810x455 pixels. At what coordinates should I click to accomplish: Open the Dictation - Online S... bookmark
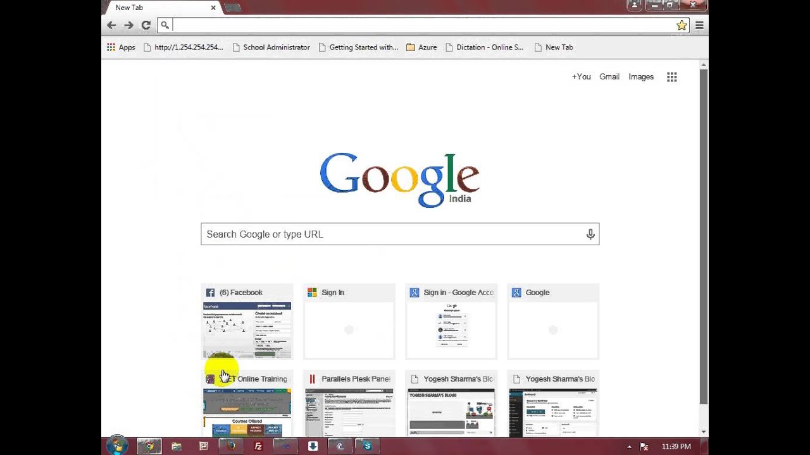pyautogui.click(x=484, y=47)
